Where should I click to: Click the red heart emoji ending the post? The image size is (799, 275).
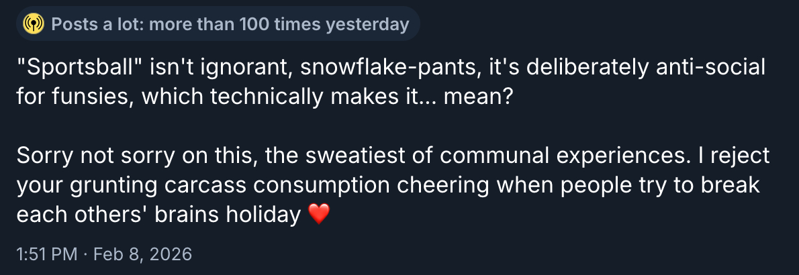(318, 215)
